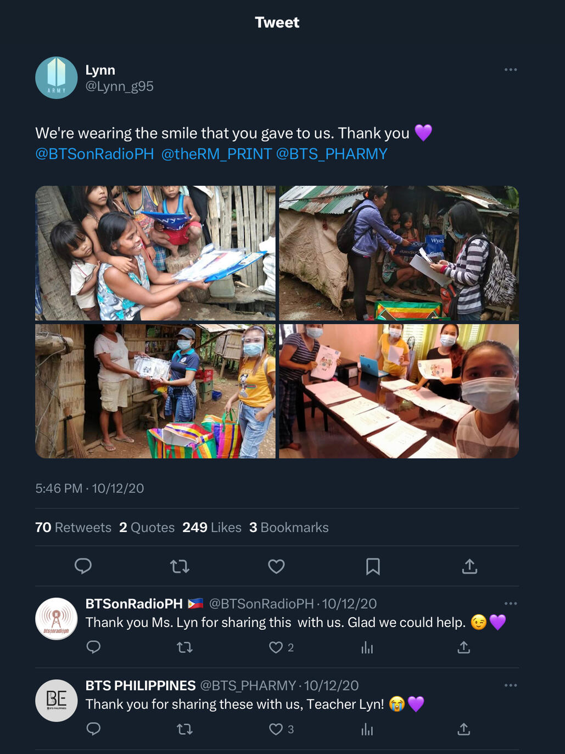The width and height of the screenshot is (565, 754).
Task: Bookmark Lynn's main tweet
Action: click(x=373, y=566)
